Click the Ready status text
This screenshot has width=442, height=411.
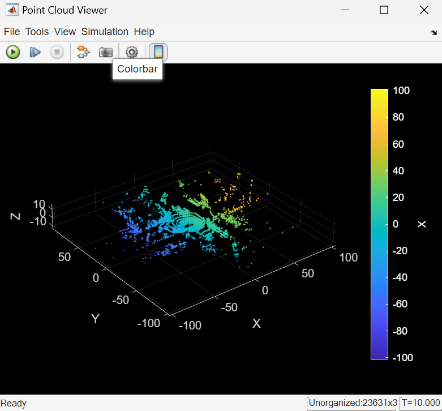[13, 404]
